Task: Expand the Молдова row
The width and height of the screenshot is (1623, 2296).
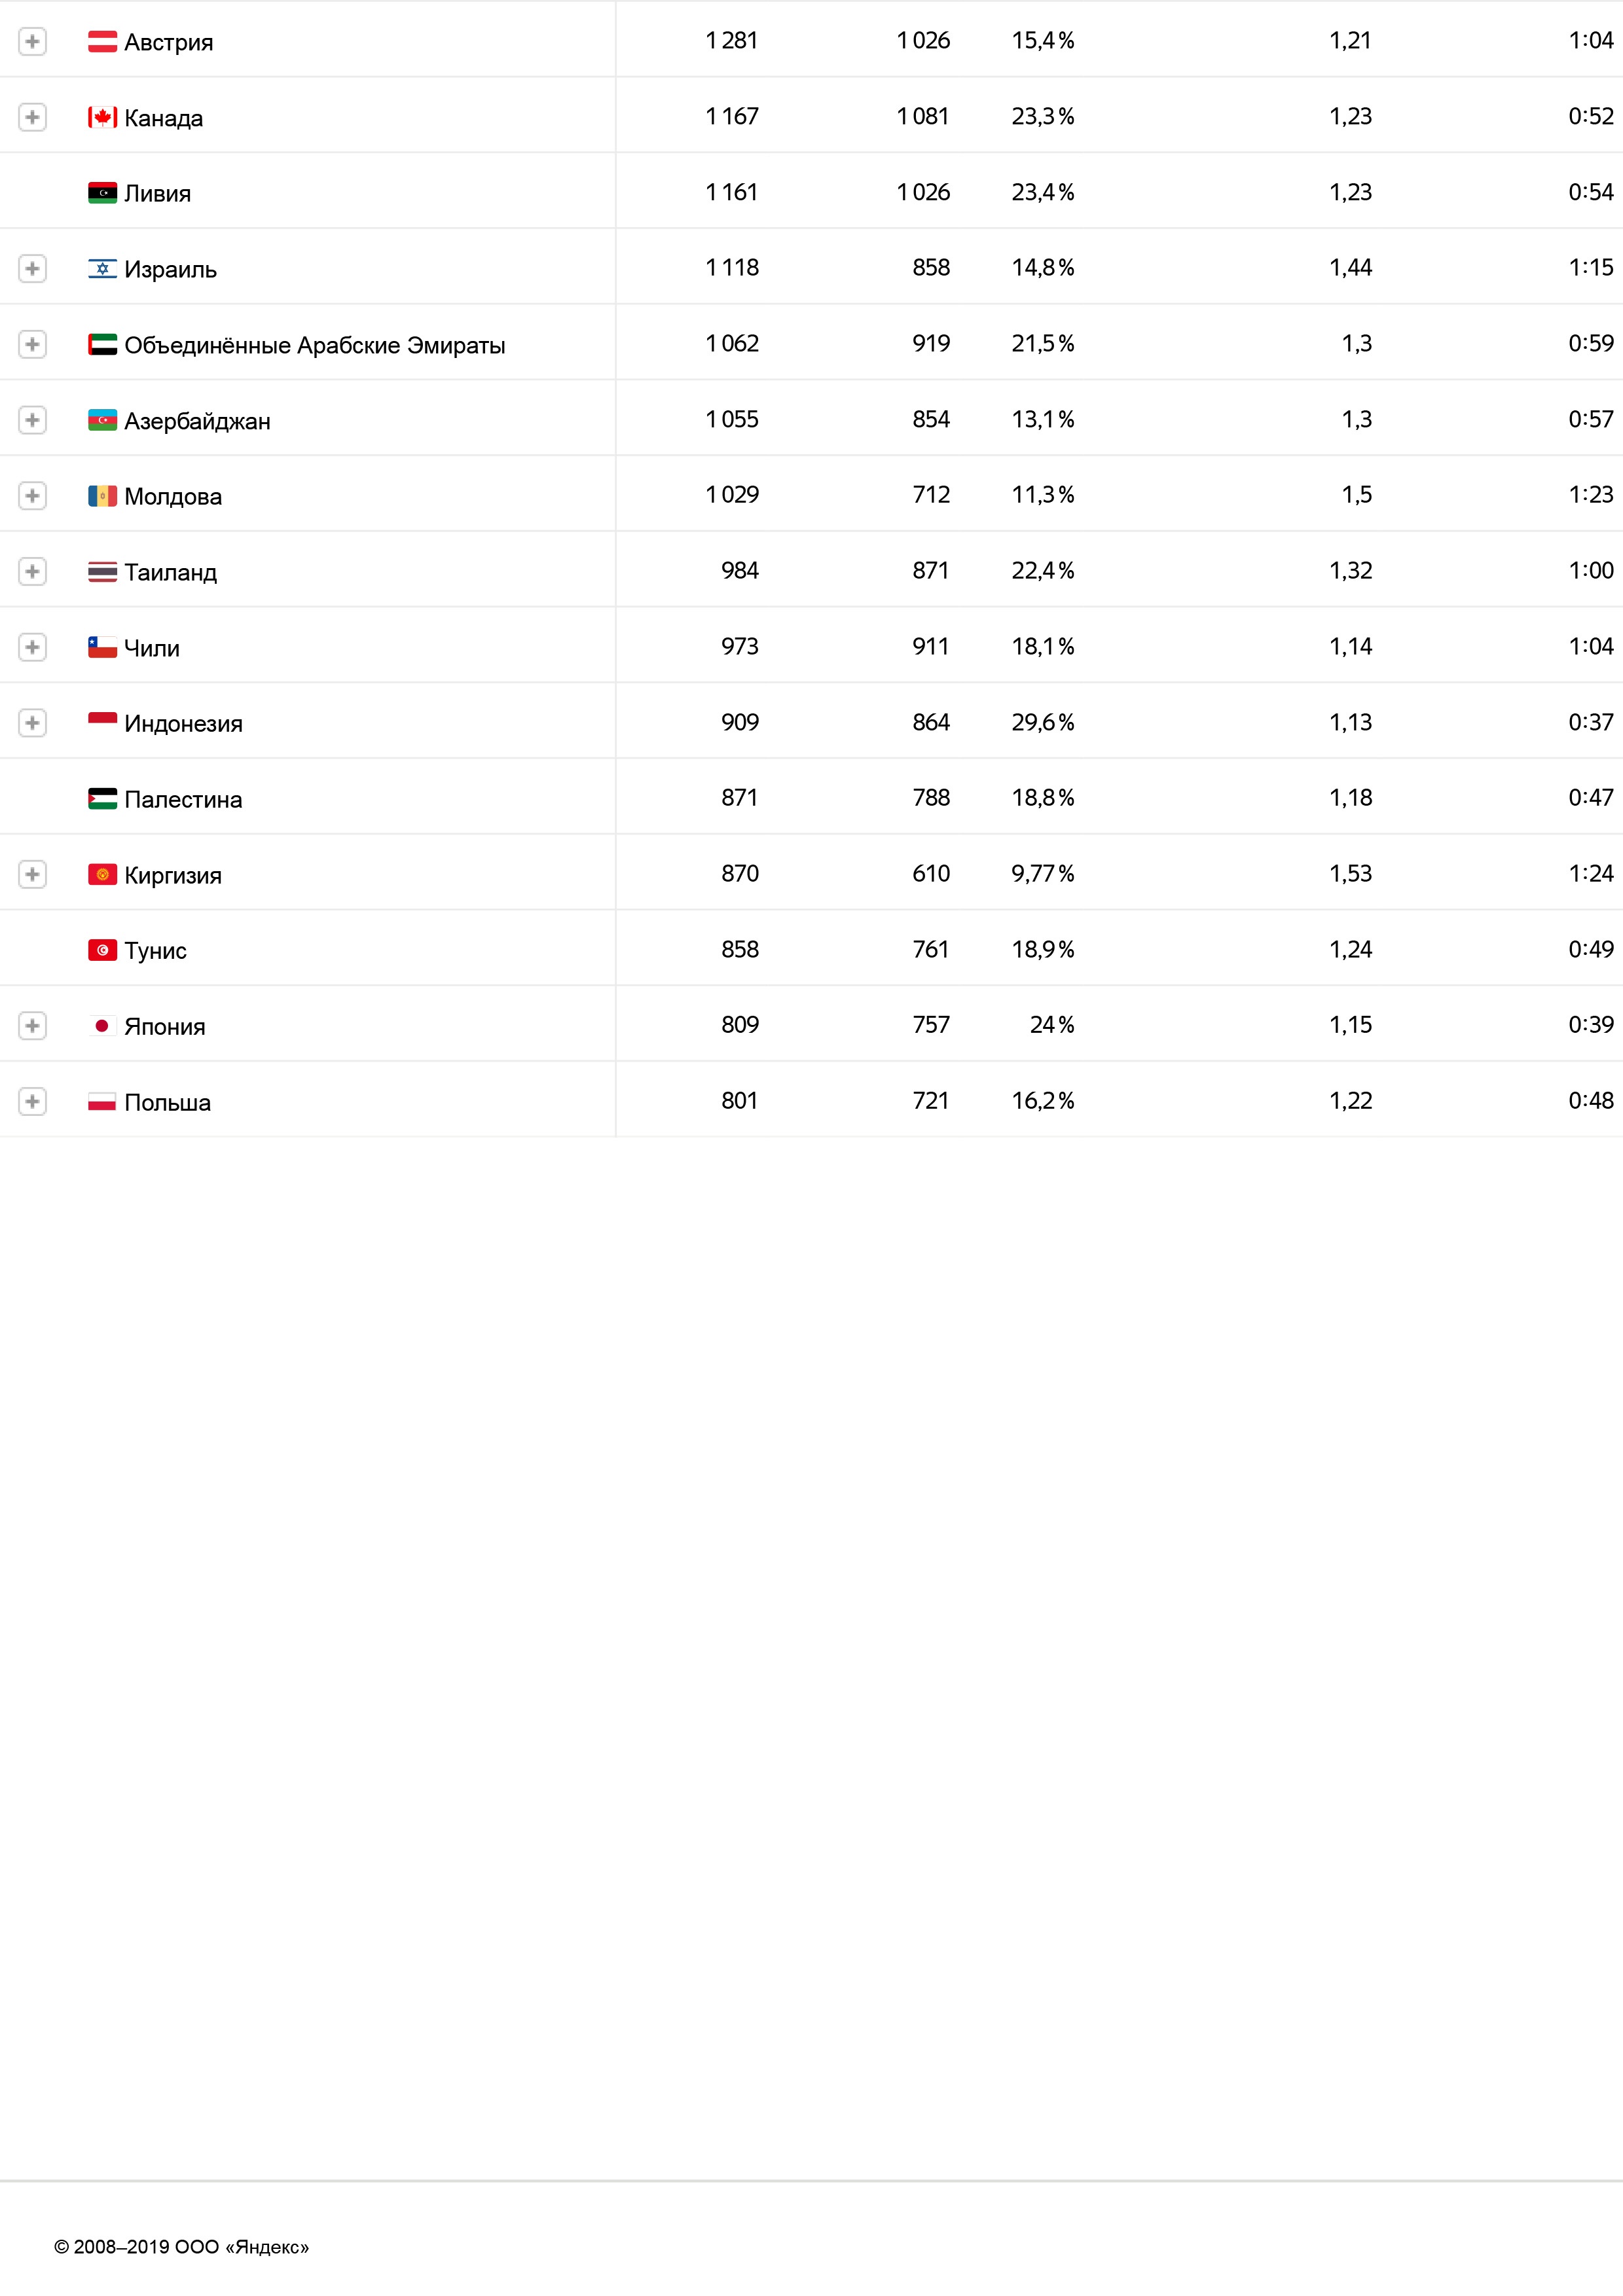Action: click(32, 496)
